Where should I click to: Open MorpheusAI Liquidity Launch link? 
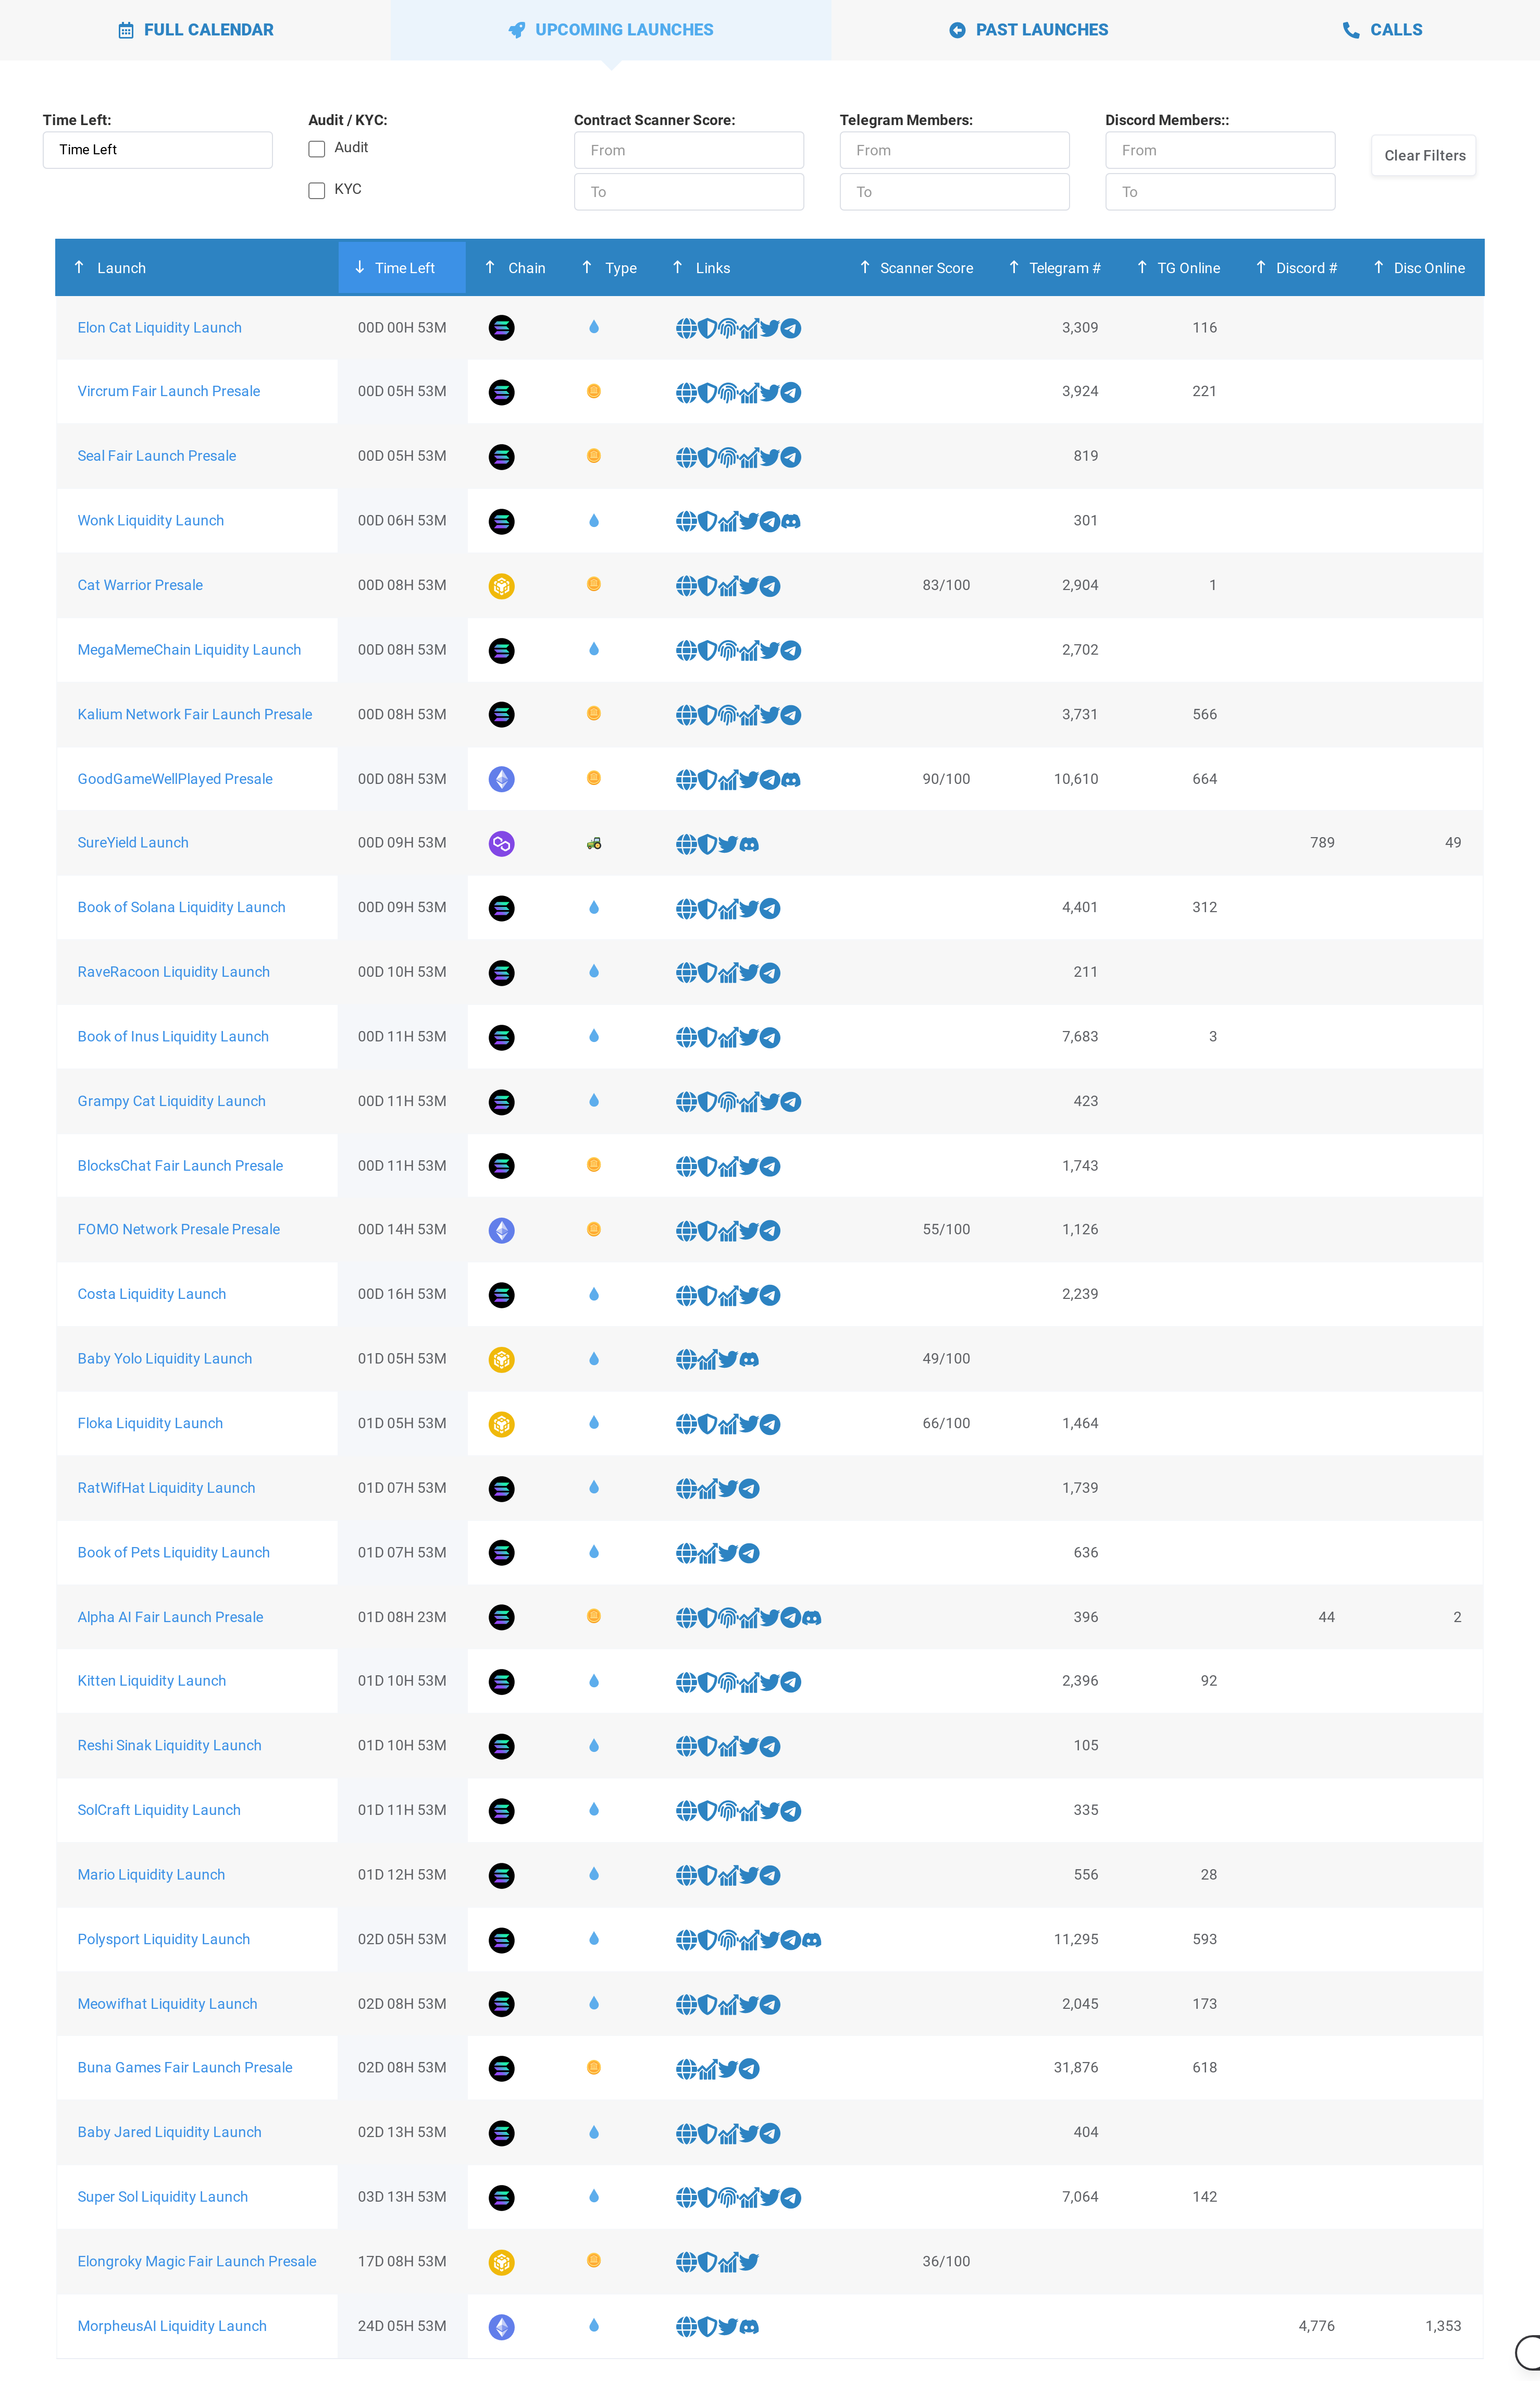(x=172, y=2326)
